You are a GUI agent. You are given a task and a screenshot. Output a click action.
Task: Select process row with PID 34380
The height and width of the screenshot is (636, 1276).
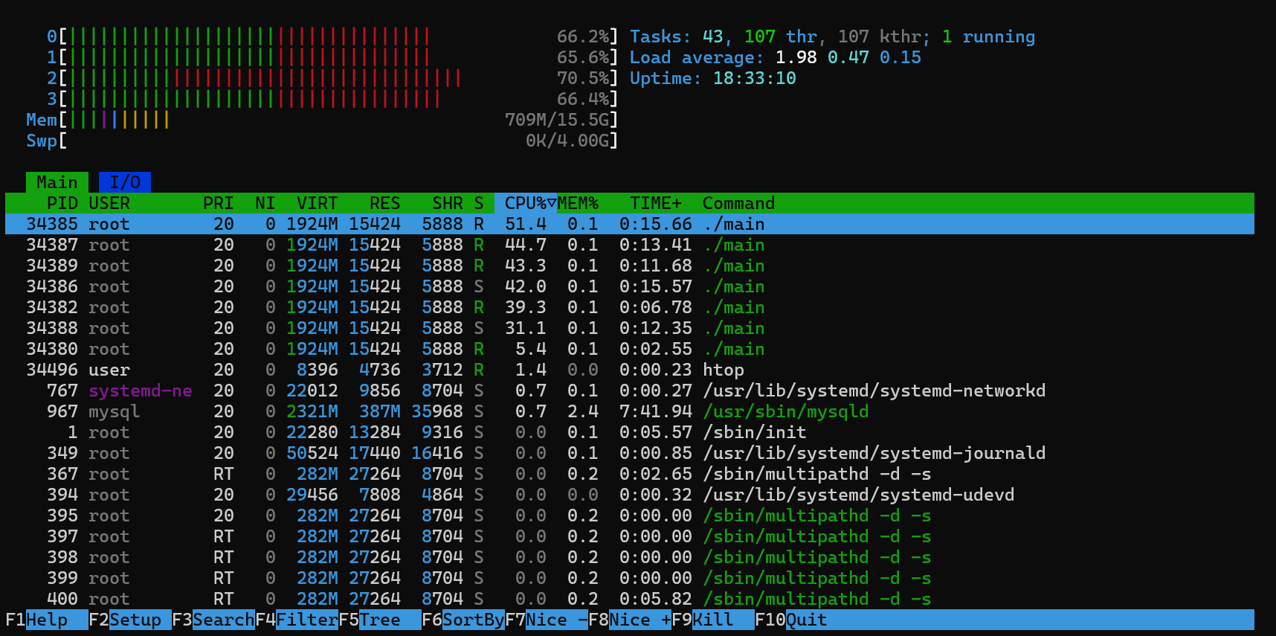[630, 349]
